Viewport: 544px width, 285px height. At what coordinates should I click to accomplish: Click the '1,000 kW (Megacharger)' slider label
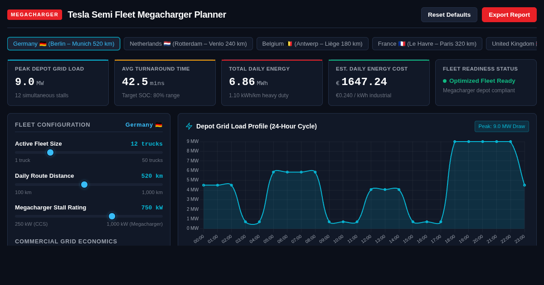tap(135, 224)
